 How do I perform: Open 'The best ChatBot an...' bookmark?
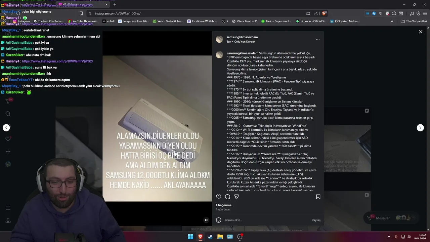tap(49, 21)
